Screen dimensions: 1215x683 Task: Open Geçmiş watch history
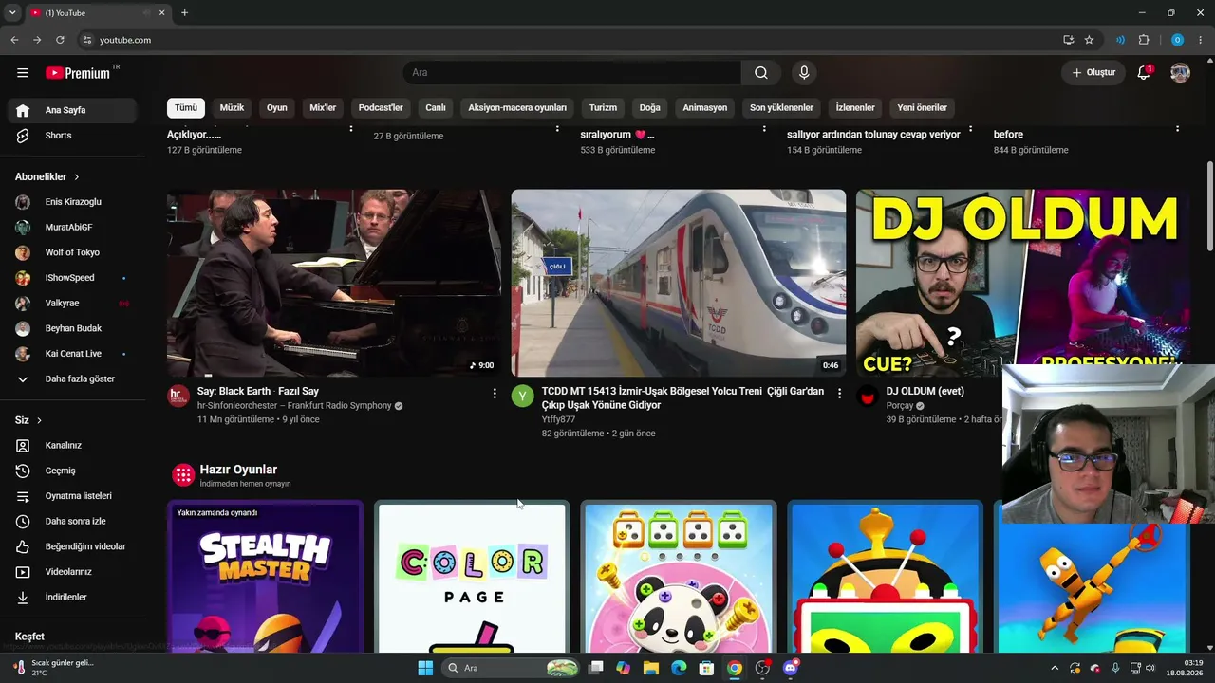tap(72, 471)
